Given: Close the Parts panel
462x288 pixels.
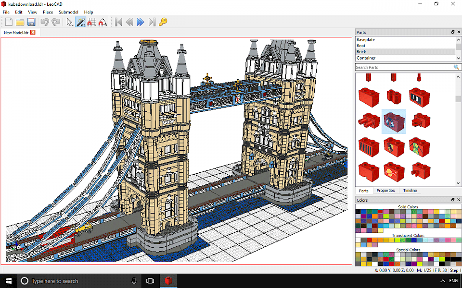Looking at the screenshot, I should coord(459,32).
